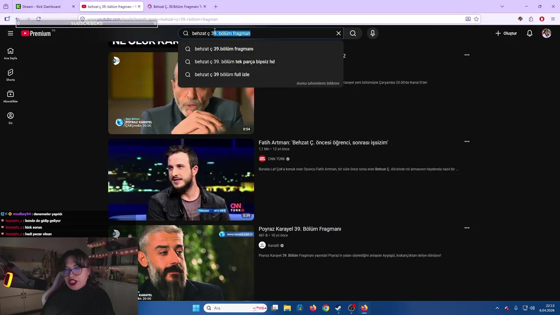The height and width of the screenshot is (315, 560).
Task: Click the CNN TÜRK channel avatar
Action: [x=262, y=159]
